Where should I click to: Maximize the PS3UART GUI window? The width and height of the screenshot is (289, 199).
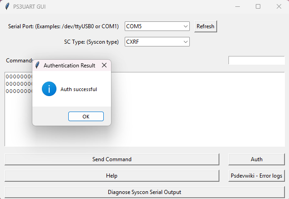(x=258, y=7)
